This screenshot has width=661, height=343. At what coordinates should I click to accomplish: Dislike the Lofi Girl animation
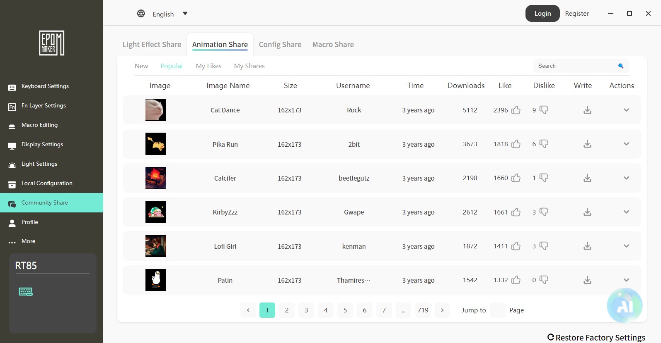544,246
